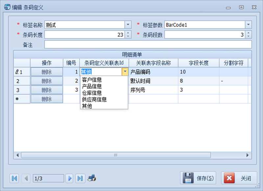Delete row 1 with 删除 button

coord(47,72)
